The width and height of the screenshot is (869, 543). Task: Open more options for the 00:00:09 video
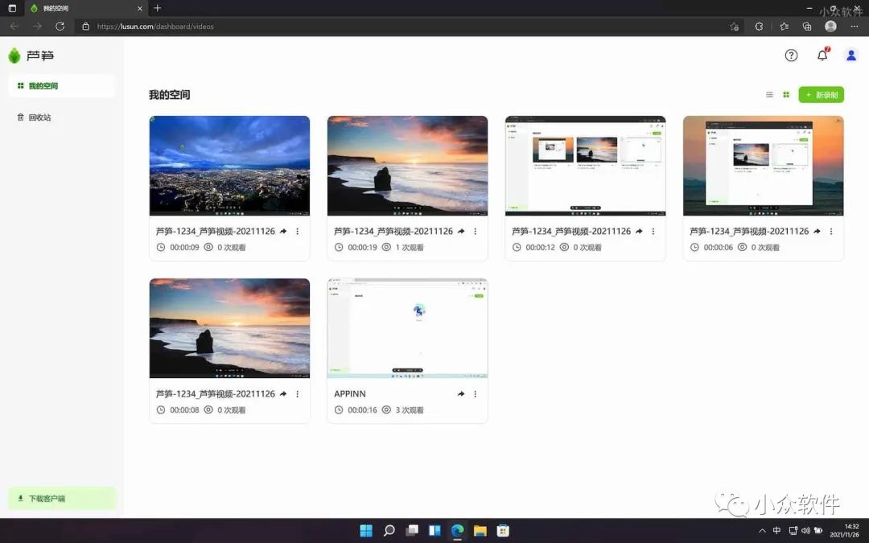(x=297, y=231)
